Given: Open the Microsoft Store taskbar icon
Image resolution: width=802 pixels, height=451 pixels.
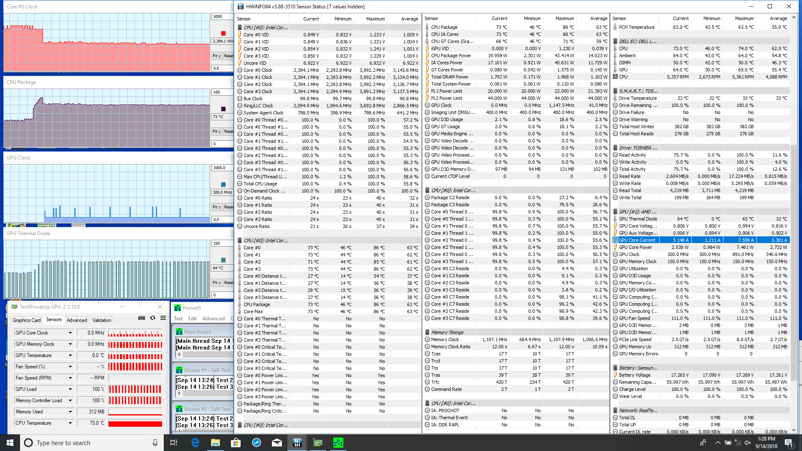Looking at the screenshot, I should pyautogui.click(x=236, y=443).
